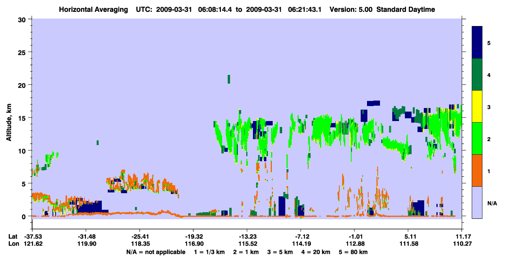Click the dark blue level 5 legend swatch
The width and height of the screenshot is (513, 263).
click(477, 43)
